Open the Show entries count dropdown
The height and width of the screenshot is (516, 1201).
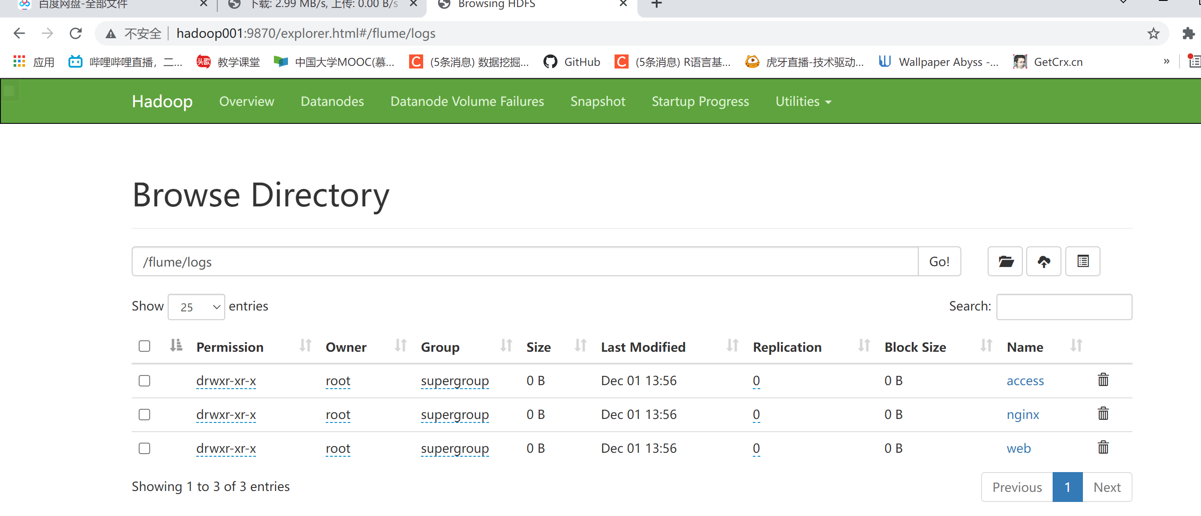point(196,307)
